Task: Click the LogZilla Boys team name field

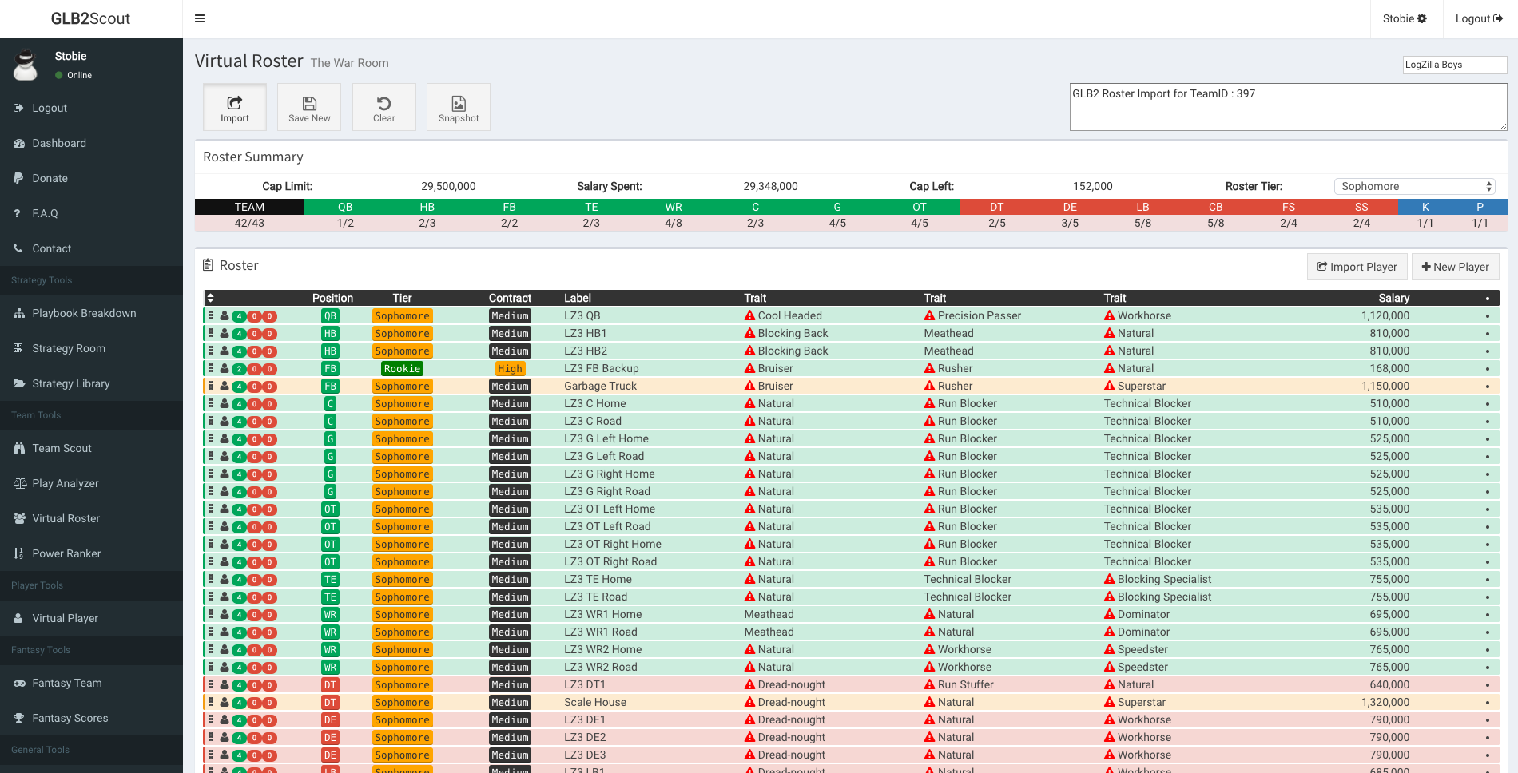Action: coord(1454,65)
